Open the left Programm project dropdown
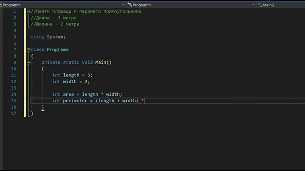Viewport: 305px width, 171px height. pos(123,5)
